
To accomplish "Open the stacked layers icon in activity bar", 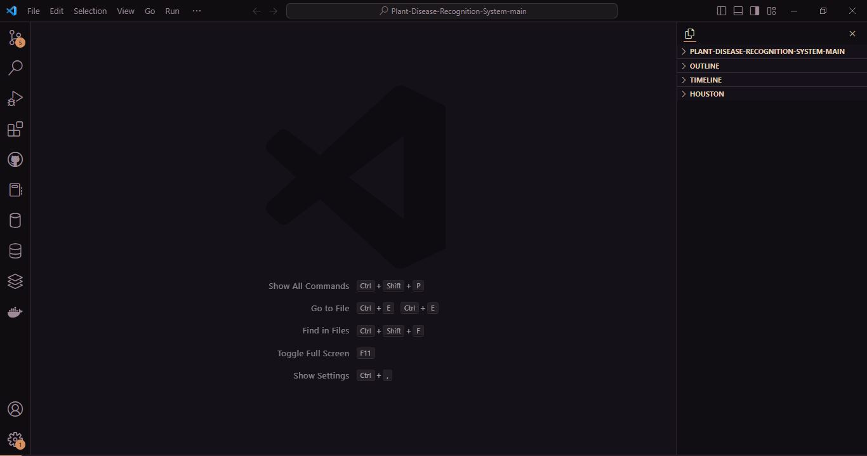I will point(15,281).
